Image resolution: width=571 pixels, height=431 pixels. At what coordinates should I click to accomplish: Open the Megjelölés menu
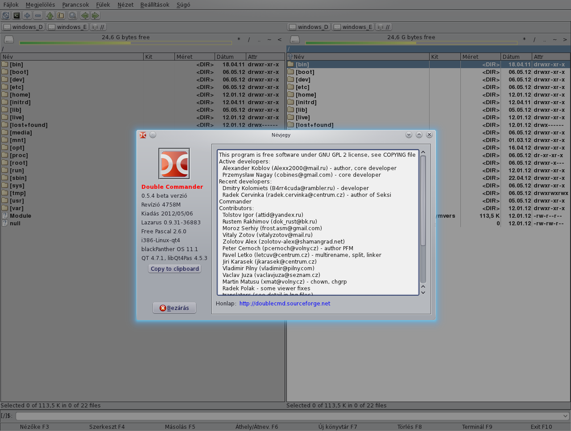pyautogui.click(x=41, y=4)
